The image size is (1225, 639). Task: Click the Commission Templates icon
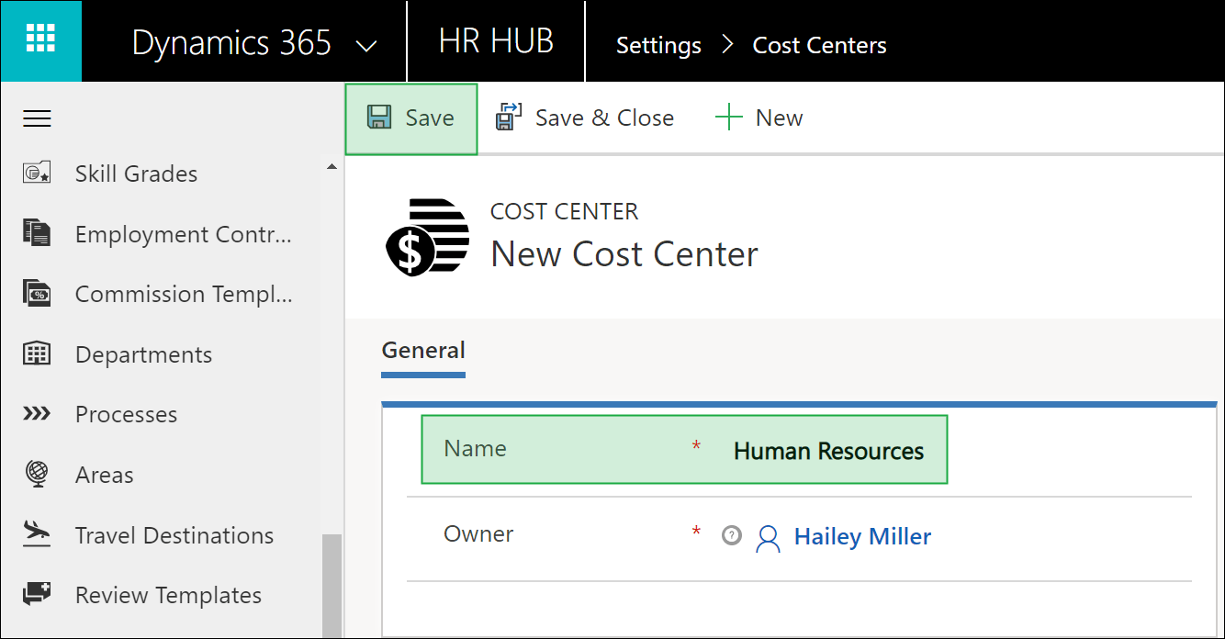(37, 294)
